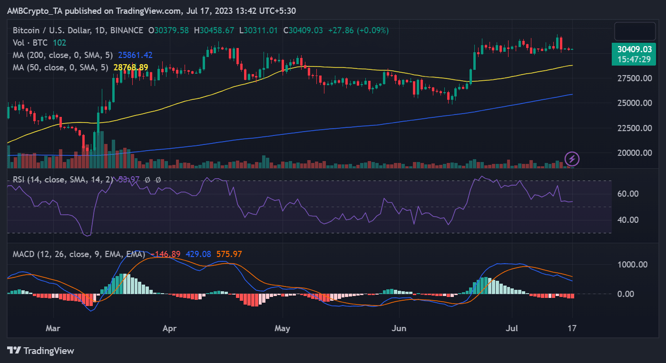Screen dimensions: 666x363
Task: Click the countdown timer 15:47:29
Action: pyautogui.click(x=634, y=59)
